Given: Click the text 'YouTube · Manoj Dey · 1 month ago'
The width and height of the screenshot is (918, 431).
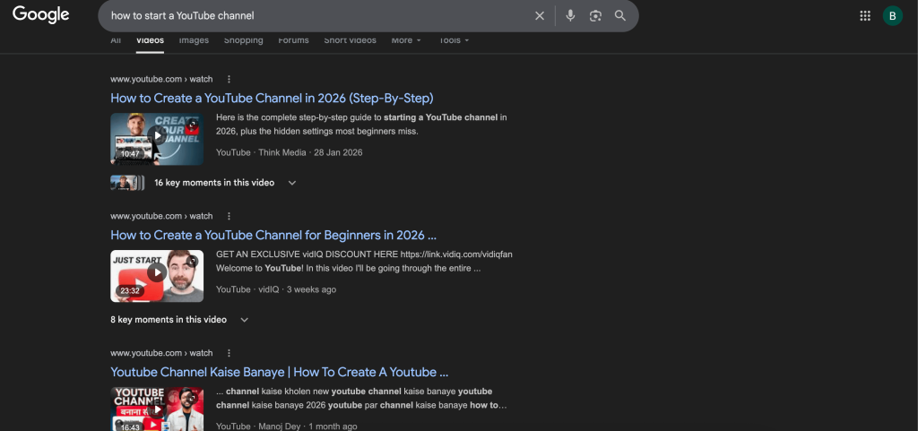Looking at the screenshot, I should coord(286,427).
